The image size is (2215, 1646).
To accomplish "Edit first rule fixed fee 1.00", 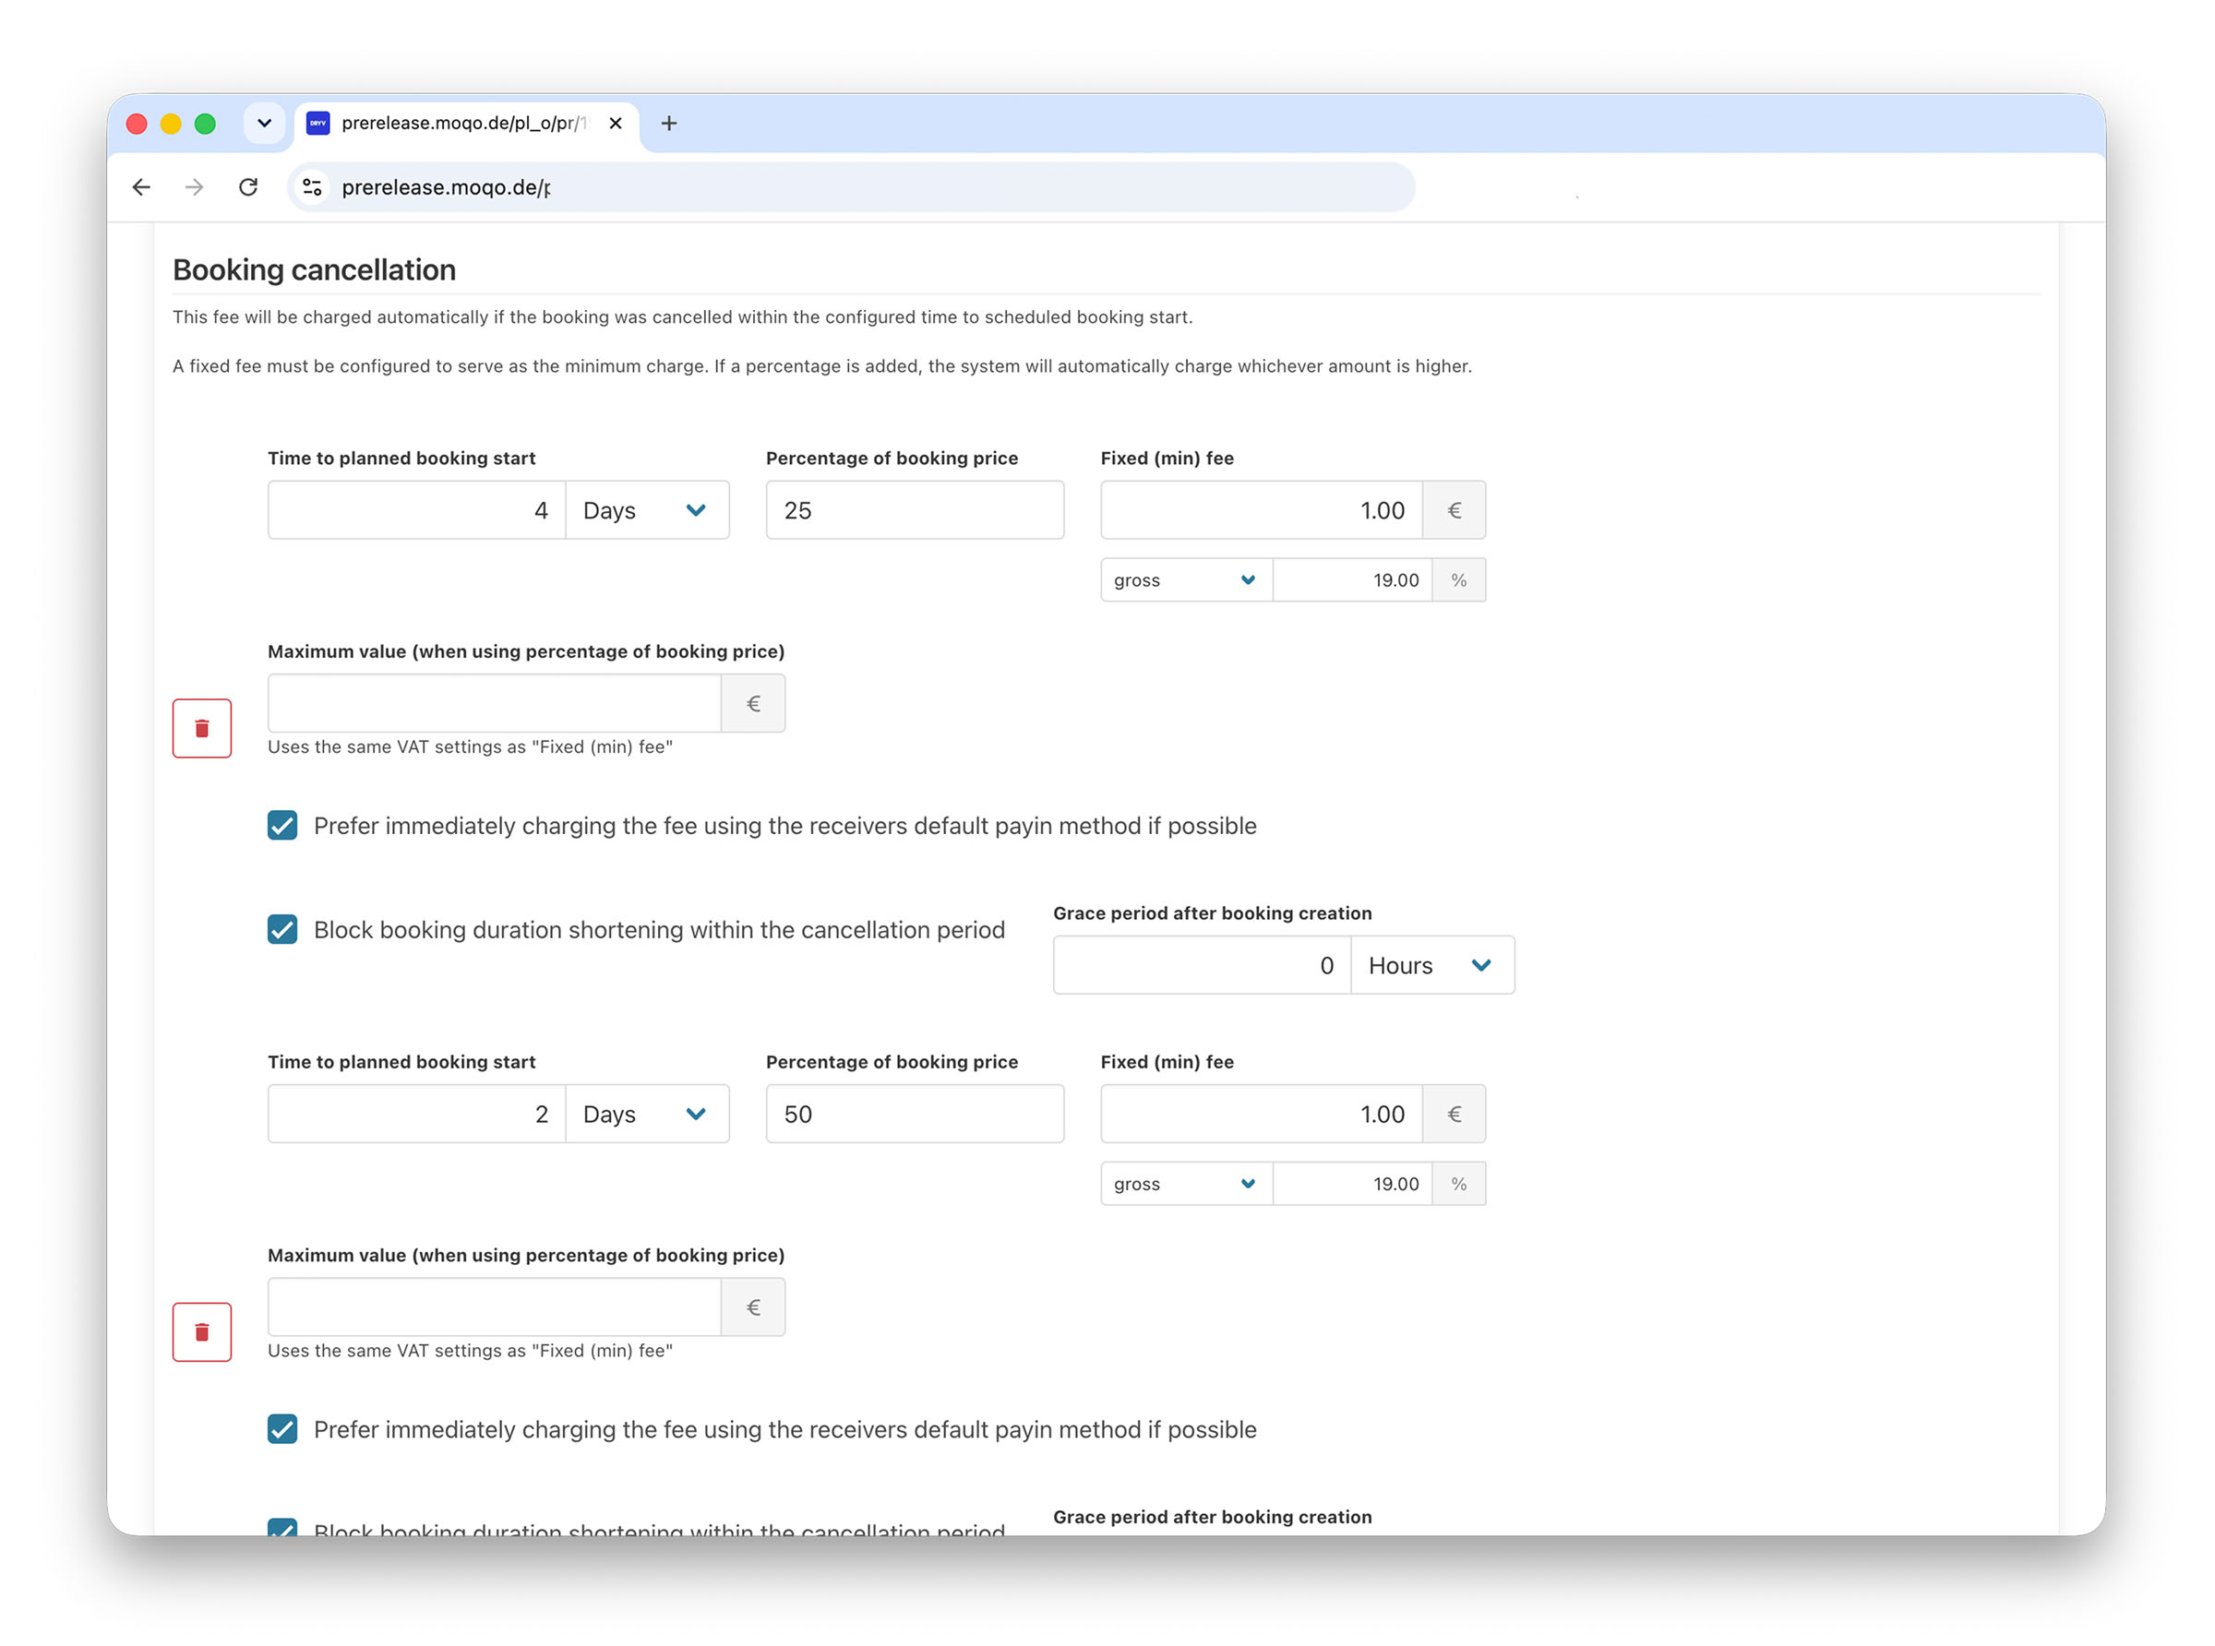I will pos(1262,510).
